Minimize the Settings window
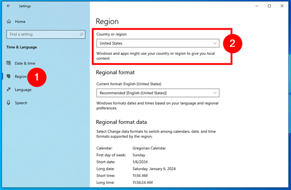 tap(257, 6)
